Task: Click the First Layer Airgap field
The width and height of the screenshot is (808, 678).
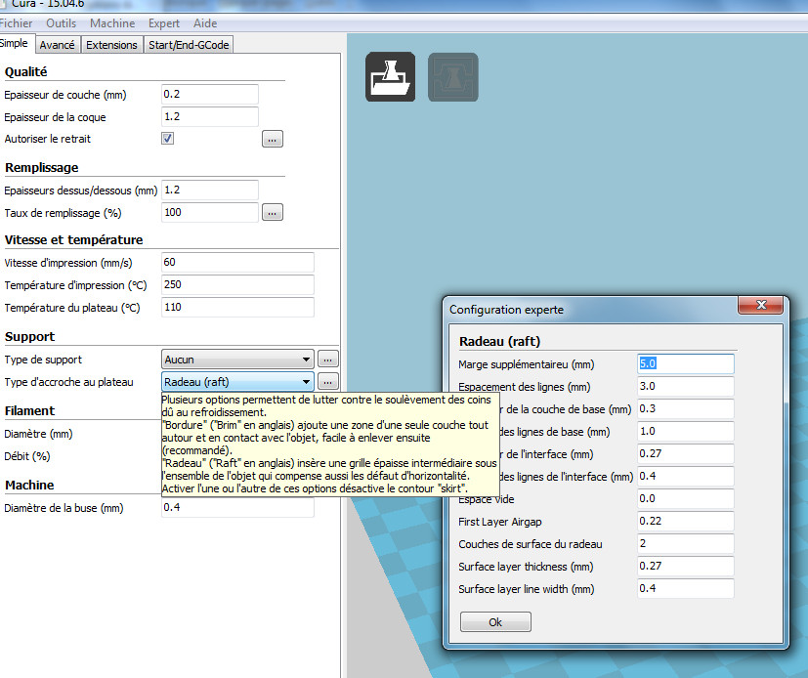Action: click(685, 522)
